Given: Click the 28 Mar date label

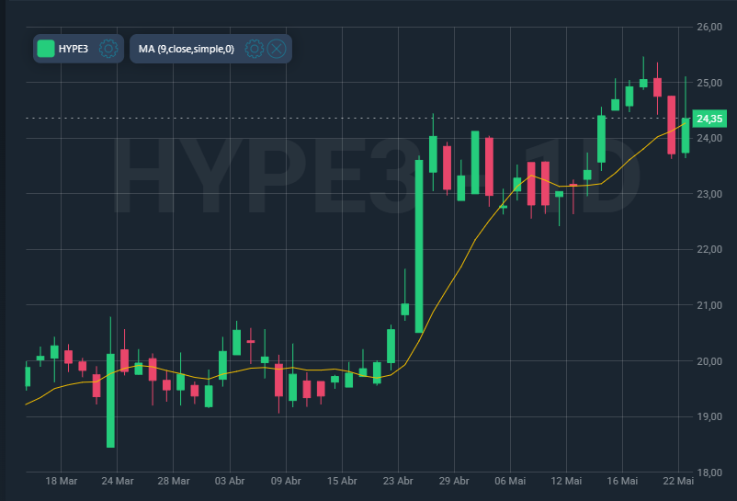Looking at the screenshot, I should pos(174,481).
